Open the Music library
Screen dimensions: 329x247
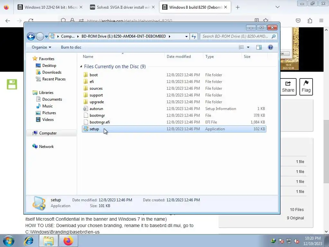click(x=44, y=106)
